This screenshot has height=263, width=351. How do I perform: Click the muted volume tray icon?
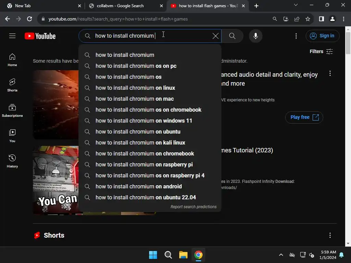(x=312, y=255)
